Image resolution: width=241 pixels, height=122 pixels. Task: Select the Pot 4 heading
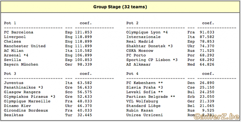tap(132, 74)
